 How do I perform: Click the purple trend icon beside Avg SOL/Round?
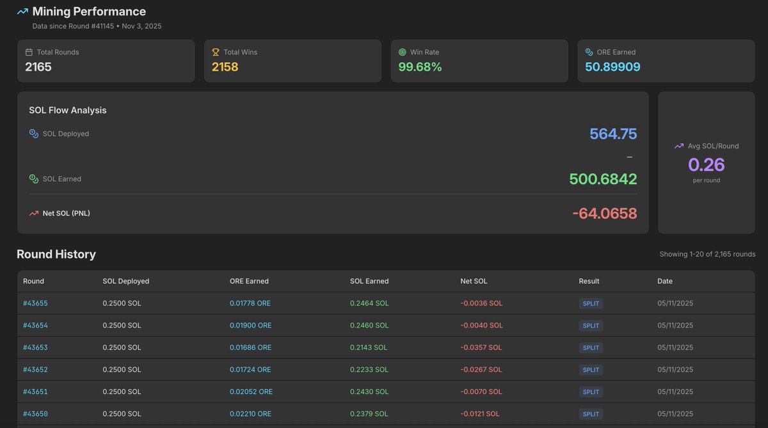click(679, 146)
